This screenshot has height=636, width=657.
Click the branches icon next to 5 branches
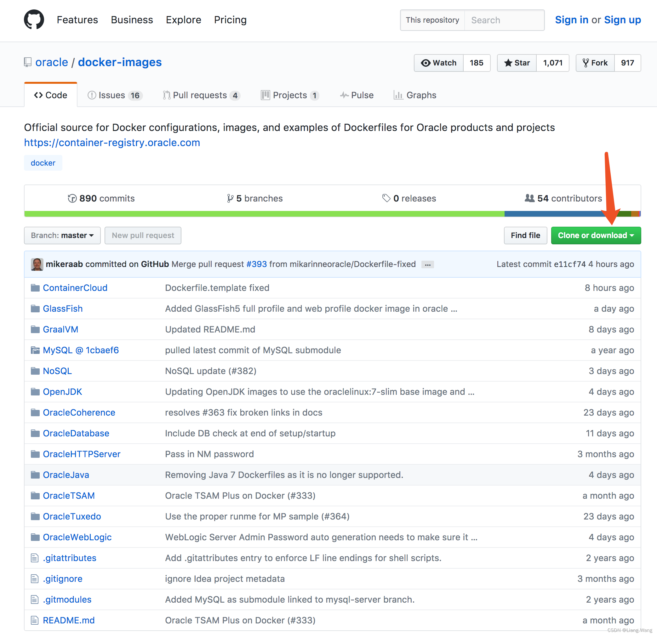click(230, 198)
